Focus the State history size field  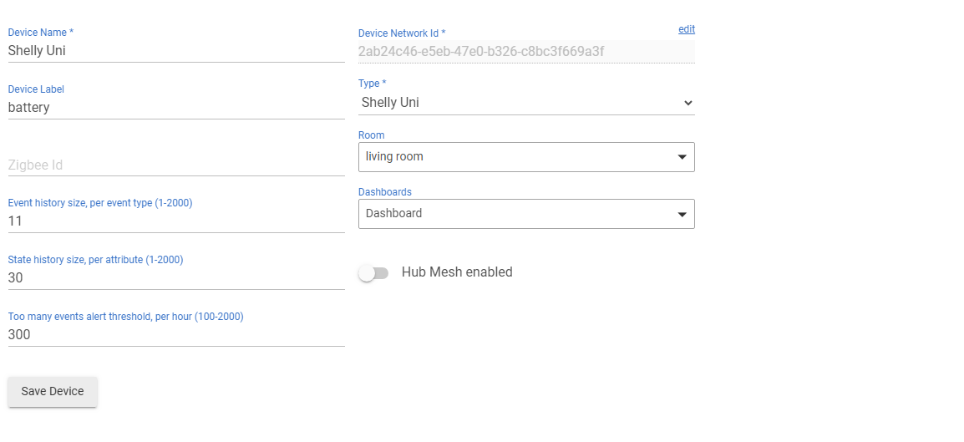(x=176, y=278)
